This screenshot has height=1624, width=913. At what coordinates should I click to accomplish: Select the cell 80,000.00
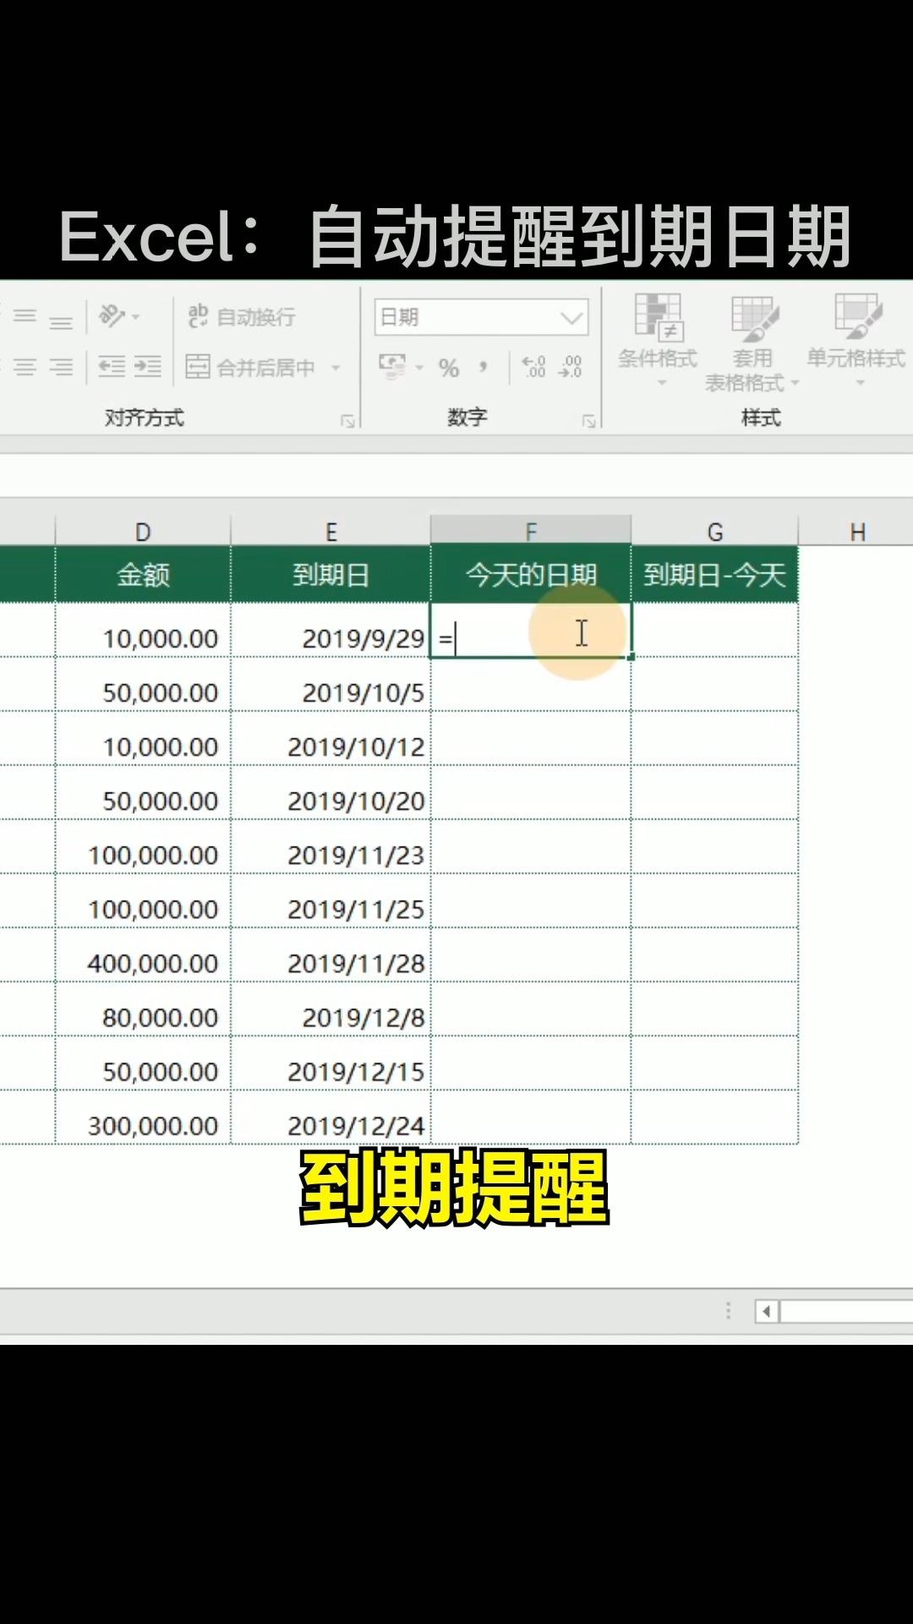click(x=143, y=1009)
